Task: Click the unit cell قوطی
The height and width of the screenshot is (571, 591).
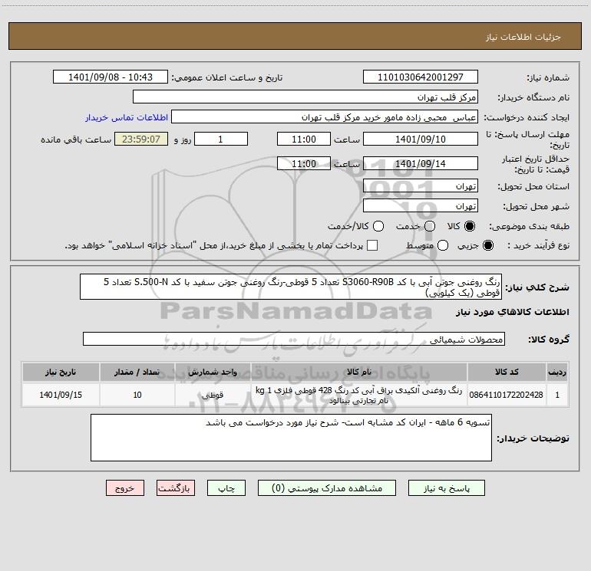Action: (x=213, y=395)
